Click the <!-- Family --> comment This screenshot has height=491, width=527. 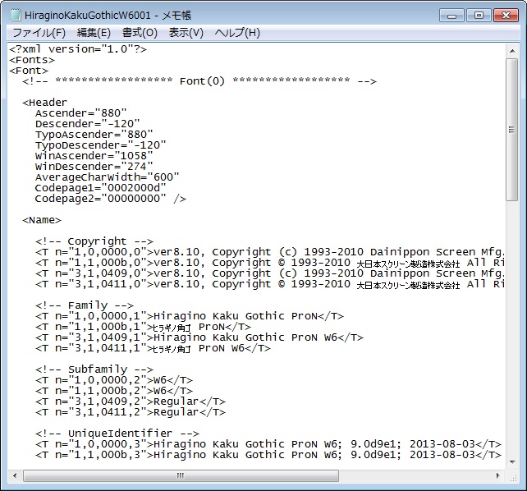coord(85,305)
